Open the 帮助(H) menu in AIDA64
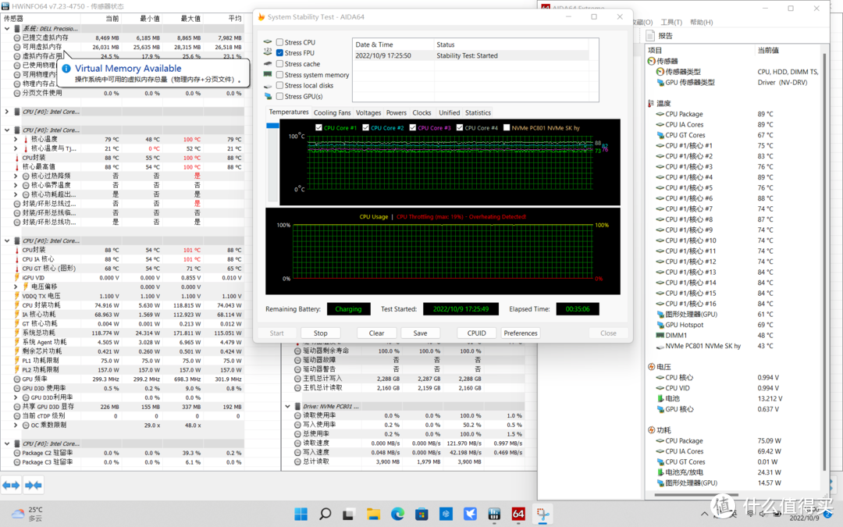 [701, 22]
